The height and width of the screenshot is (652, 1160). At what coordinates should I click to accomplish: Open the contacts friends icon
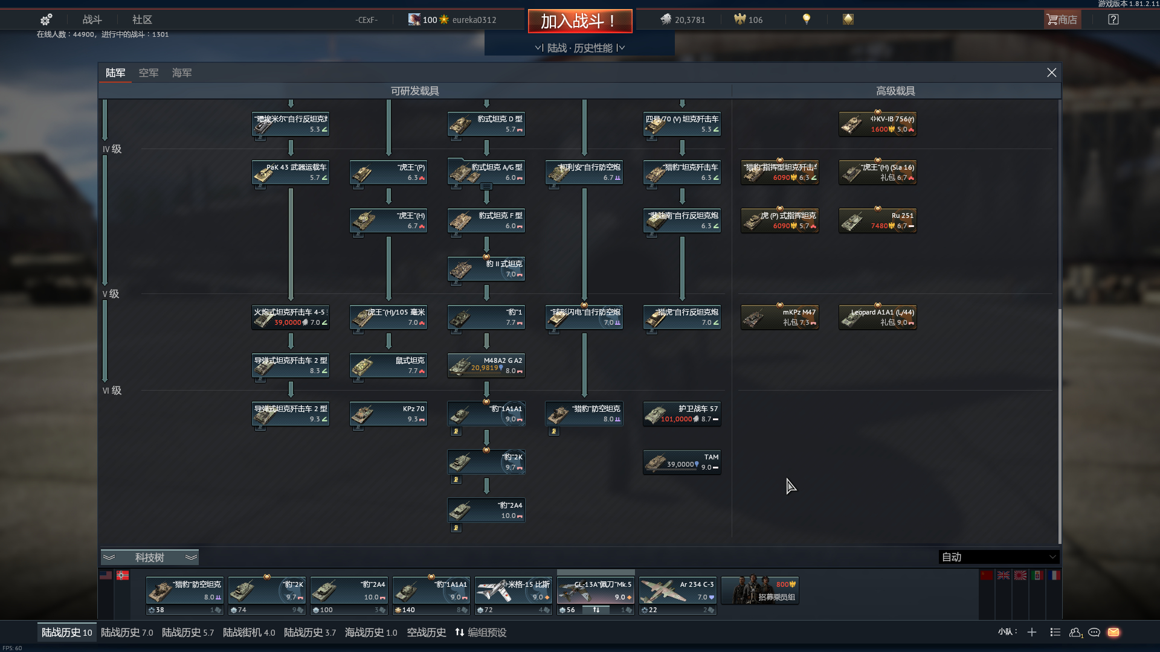point(1075,632)
